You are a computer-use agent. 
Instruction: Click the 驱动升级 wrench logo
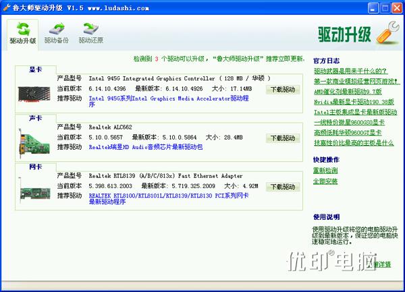point(388,33)
